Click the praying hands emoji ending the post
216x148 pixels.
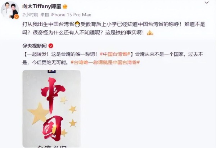[x=150, y=33]
